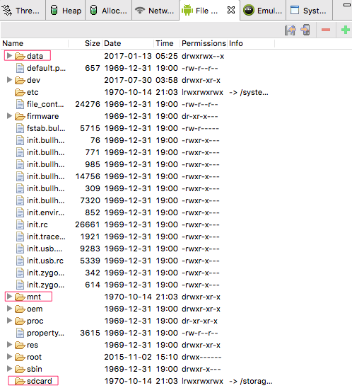Open the Allocation Tracker tab

point(108,11)
